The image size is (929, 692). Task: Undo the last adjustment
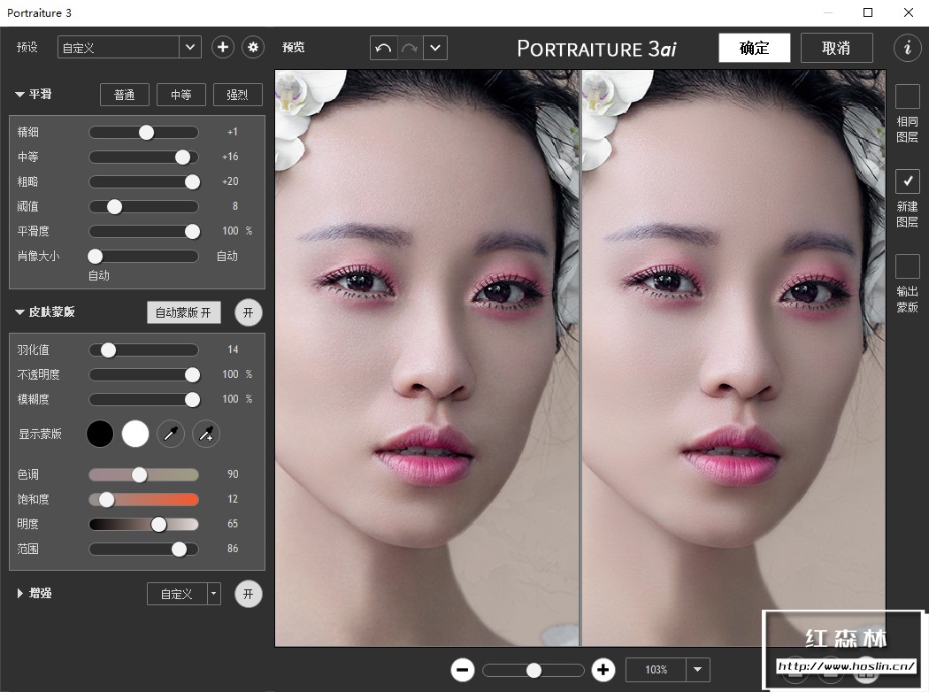(x=383, y=48)
